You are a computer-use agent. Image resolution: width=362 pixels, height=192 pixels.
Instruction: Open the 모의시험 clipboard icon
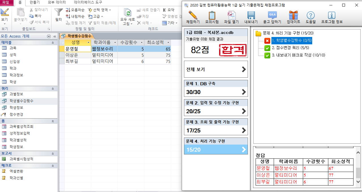coord(212,15)
